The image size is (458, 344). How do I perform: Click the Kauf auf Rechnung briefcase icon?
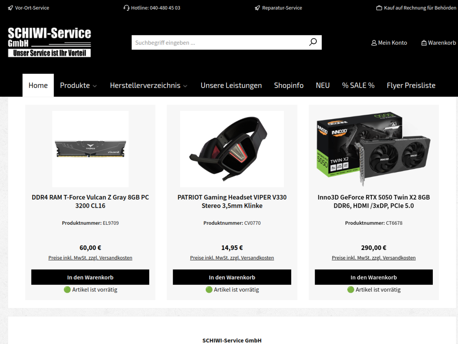coord(379,8)
